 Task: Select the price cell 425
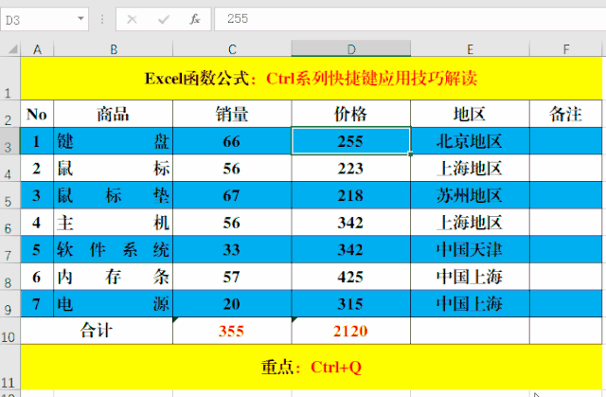click(x=351, y=277)
